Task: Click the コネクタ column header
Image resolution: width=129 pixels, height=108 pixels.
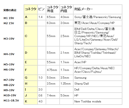Action: click(31, 9)
